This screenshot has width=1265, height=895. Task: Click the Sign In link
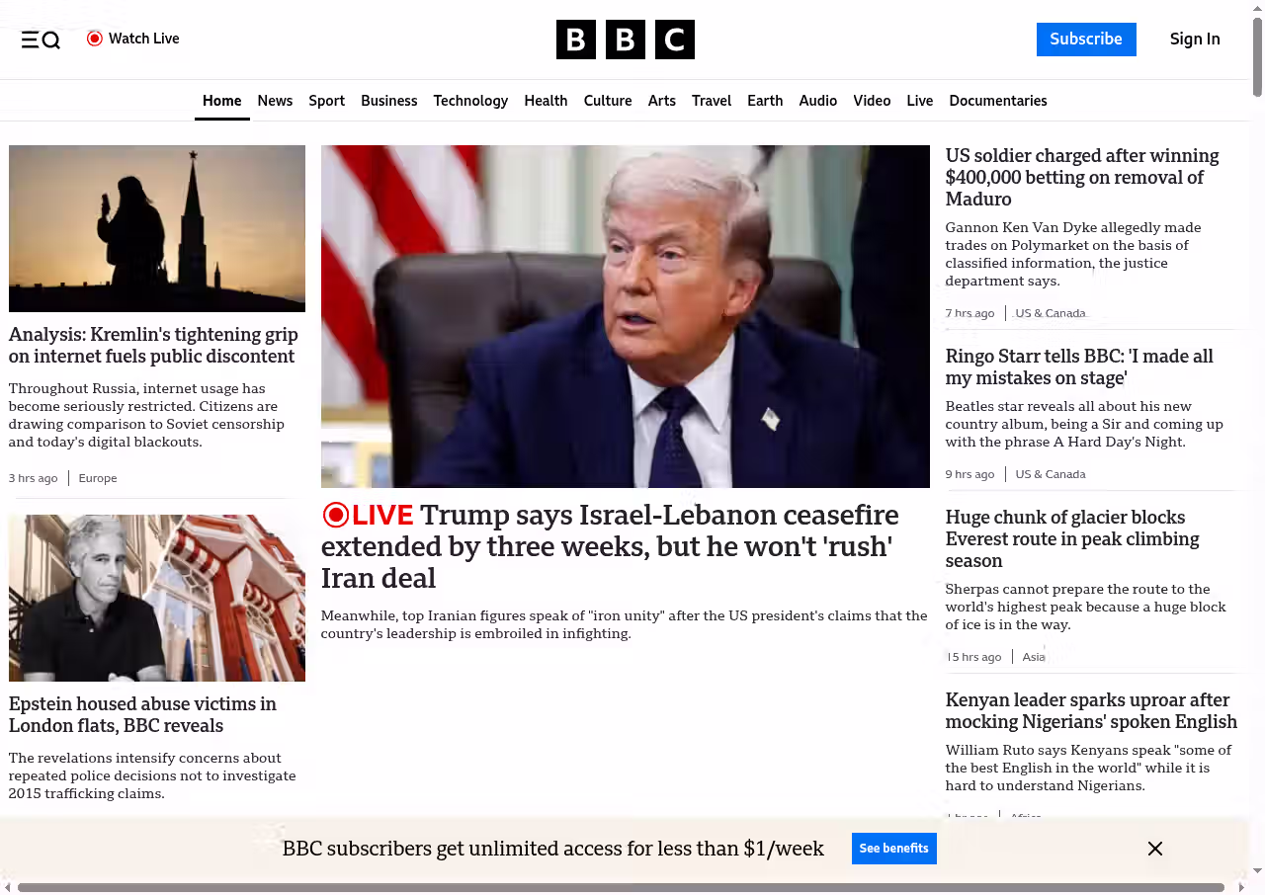coord(1194,40)
